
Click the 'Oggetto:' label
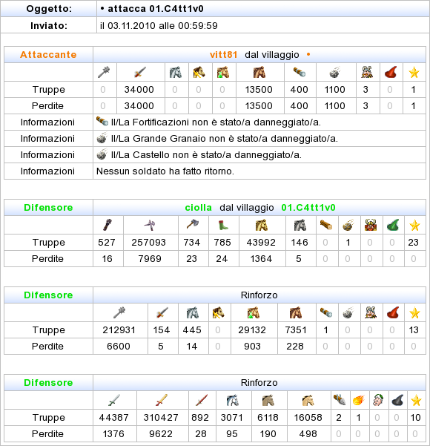coord(49,9)
